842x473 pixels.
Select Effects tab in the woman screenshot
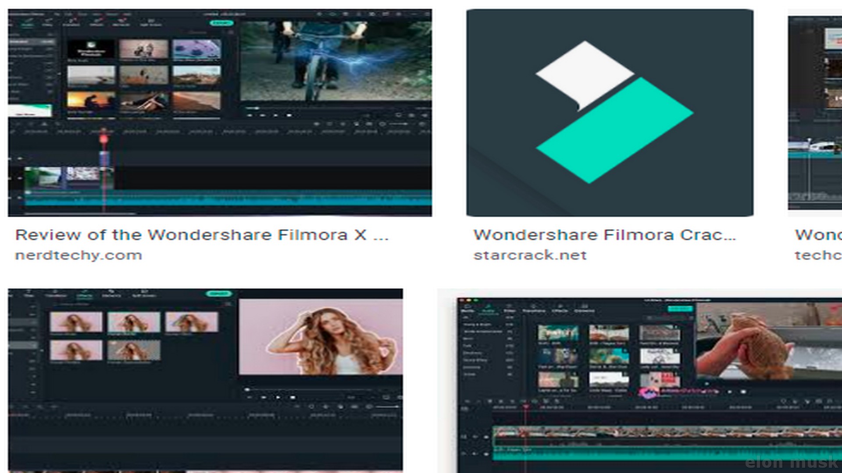(x=84, y=296)
